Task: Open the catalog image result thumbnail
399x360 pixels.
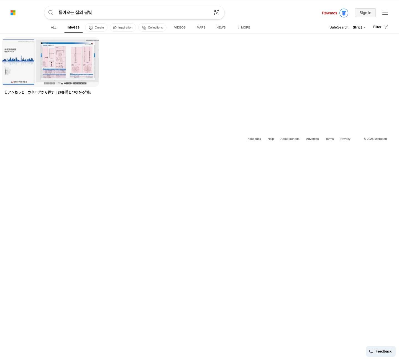Action: [51, 62]
